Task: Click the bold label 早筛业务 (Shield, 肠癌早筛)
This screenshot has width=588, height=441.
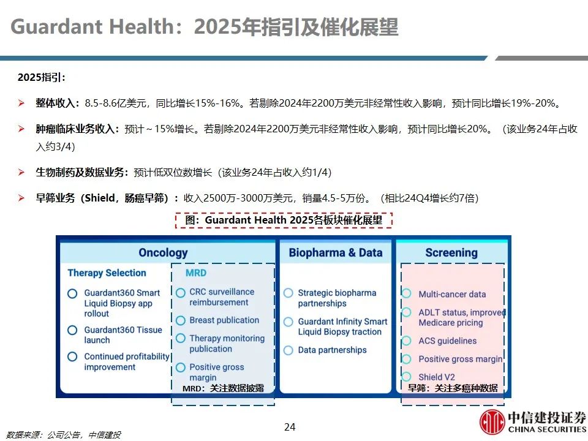Action: (x=106, y=198)
